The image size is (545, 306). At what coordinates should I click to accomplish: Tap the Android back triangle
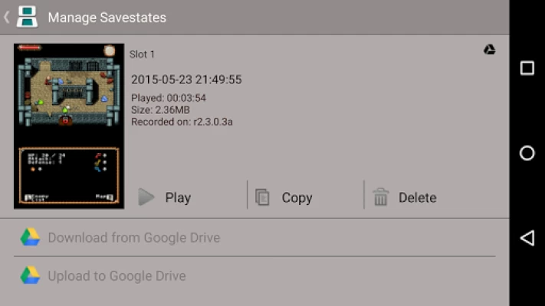(x=527, y=238)
